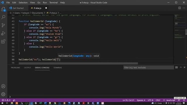This screenshot has width=187, height=105.
Task: Click in the debug console filter field
Action: tap(148, 67)
